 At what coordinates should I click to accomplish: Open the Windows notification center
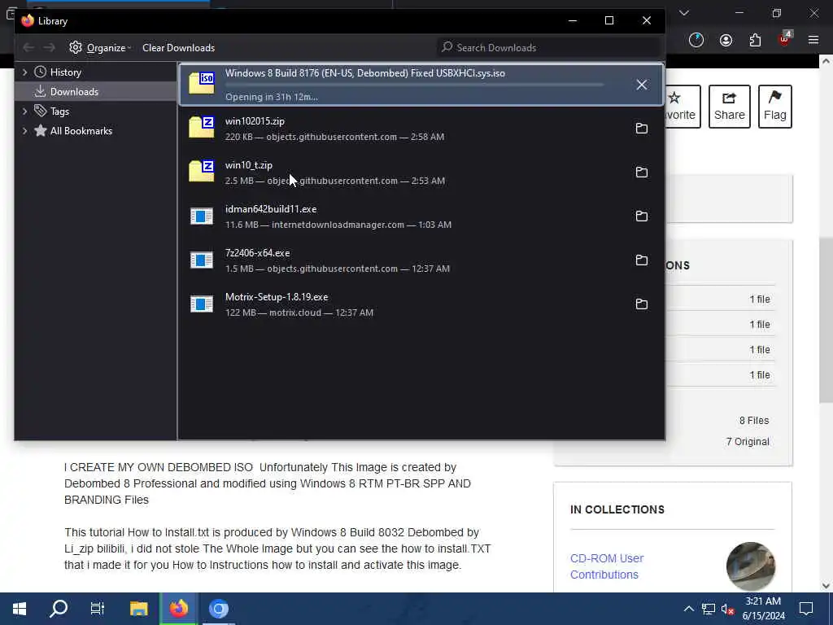coord(806,609)
